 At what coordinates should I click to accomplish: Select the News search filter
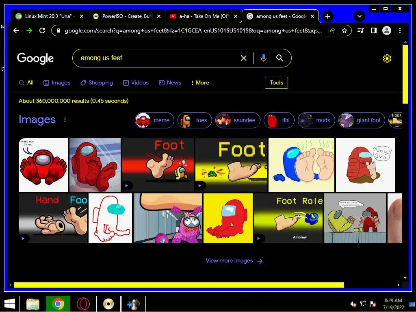click(170, 83)
